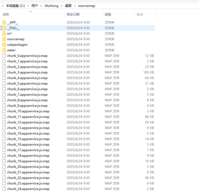Sort by 修改日期 column header
The height and width of the screenshot is (195, 199).
point(73,15)
